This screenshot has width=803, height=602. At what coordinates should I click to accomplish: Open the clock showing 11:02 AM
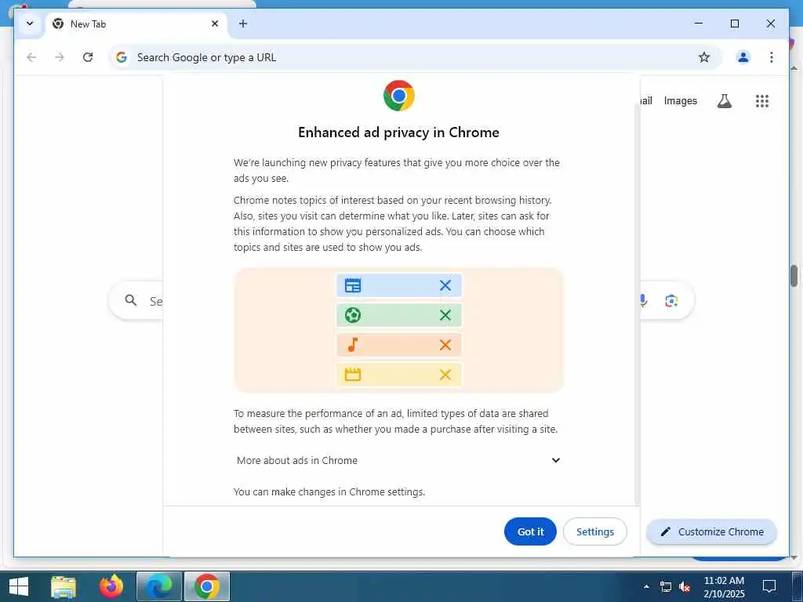click(724, 587)
